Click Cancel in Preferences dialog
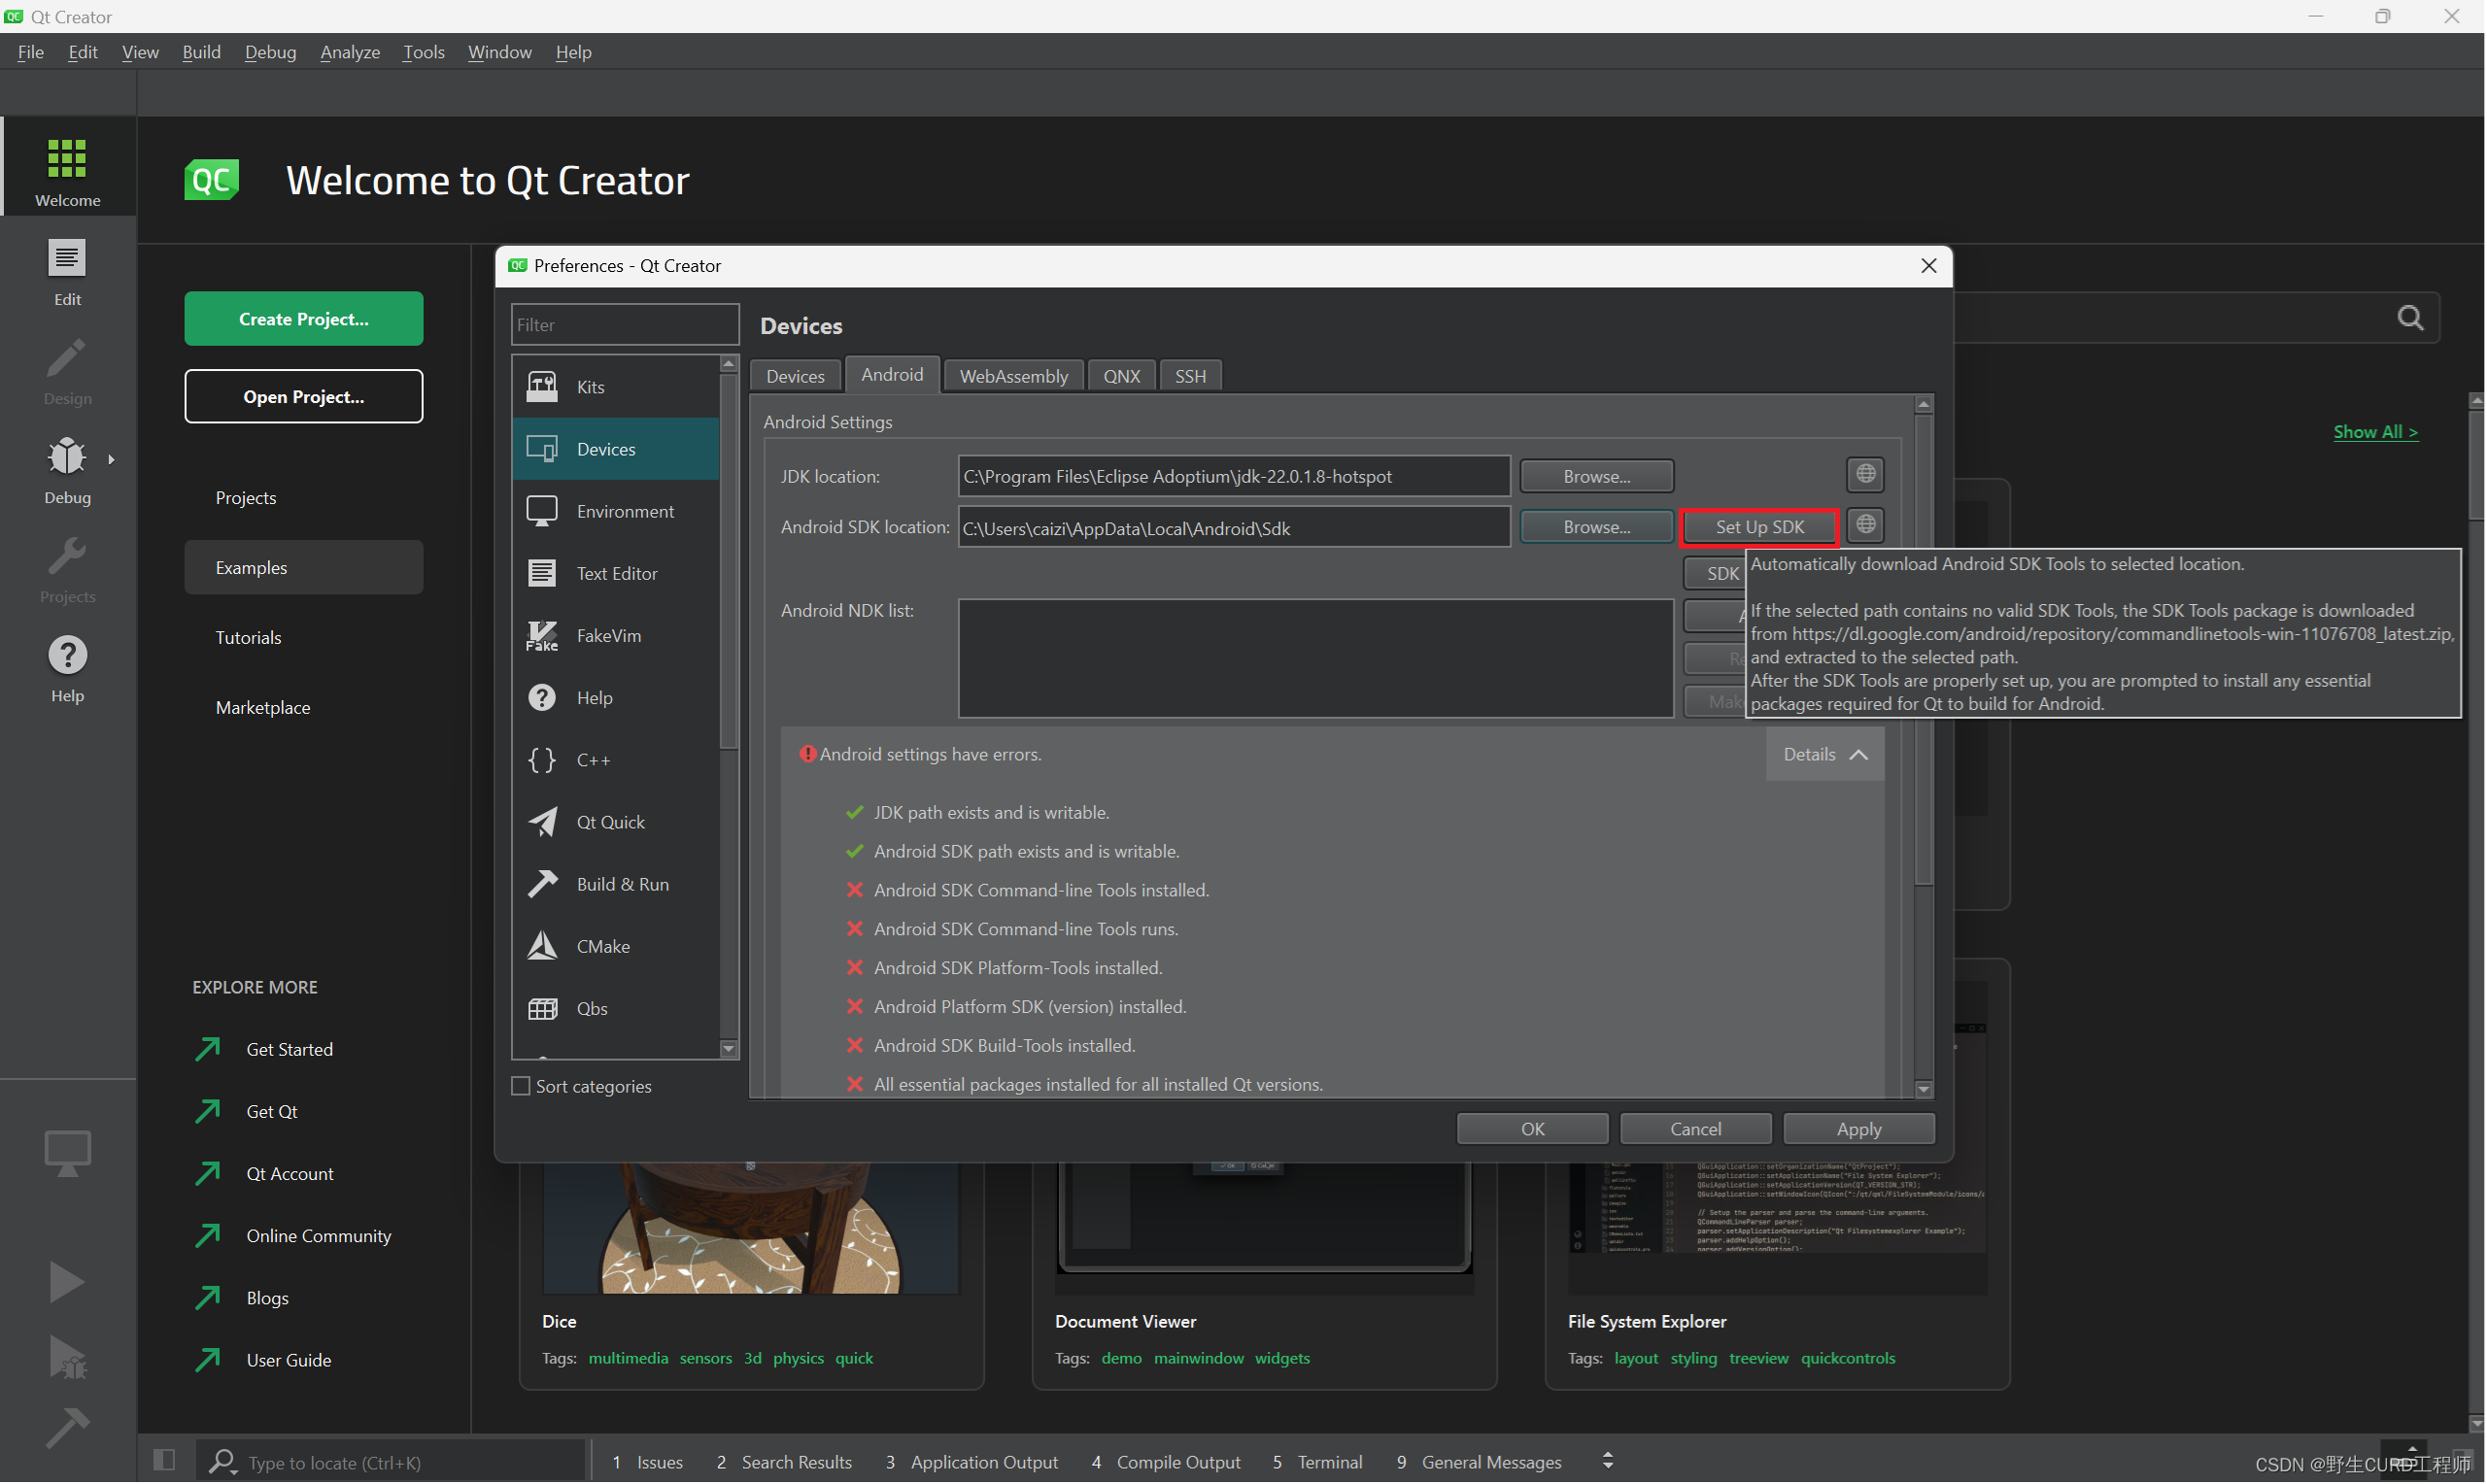Screen dimensions: 2487x1484 [1697, 1130]
